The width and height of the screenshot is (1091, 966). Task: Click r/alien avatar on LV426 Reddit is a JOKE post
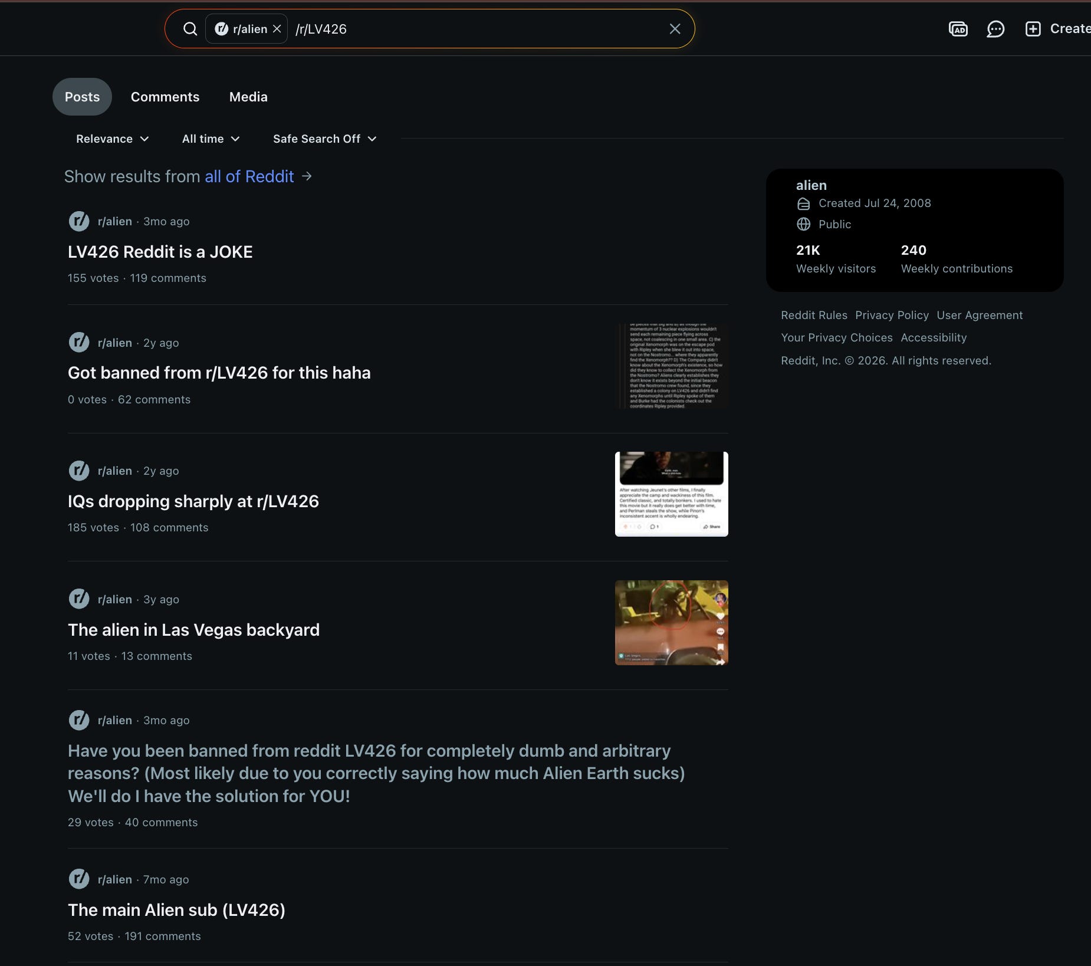79,221
